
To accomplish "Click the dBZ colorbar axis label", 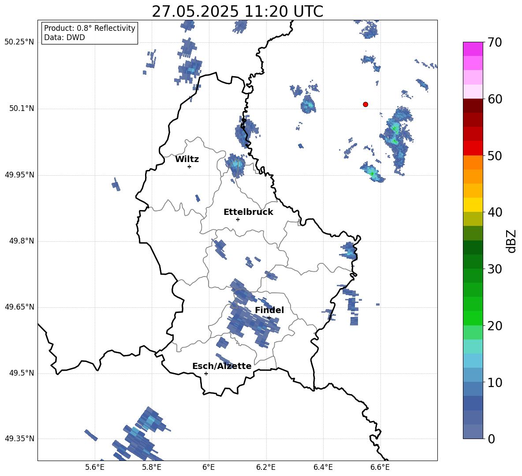I will click(511, 241).
